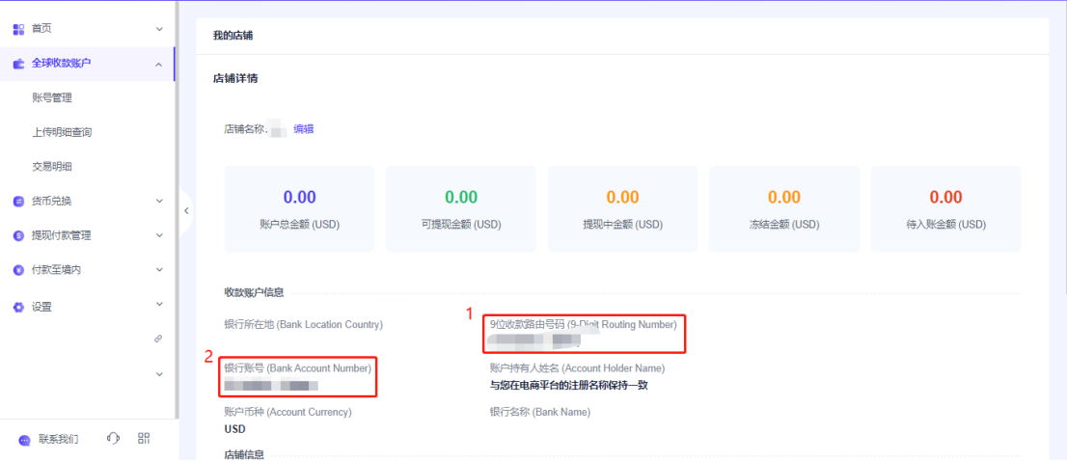Open 账号管理 in the sidebar
This screenshot has width=1067, height=461.
(x=52, y=97)
